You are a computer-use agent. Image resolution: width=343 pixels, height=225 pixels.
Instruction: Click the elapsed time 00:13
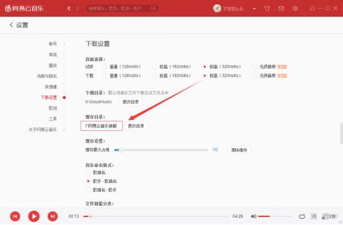tap(74, 216)
